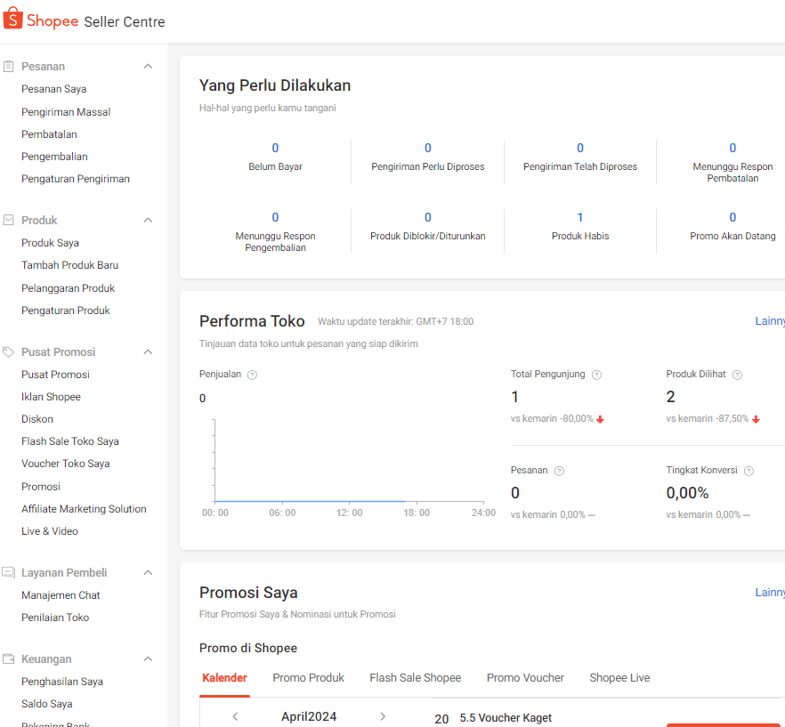This screenshot has width=785, height=727.
Task: Click the help icon beside Total Pengunjung
Action: point(596,375)
